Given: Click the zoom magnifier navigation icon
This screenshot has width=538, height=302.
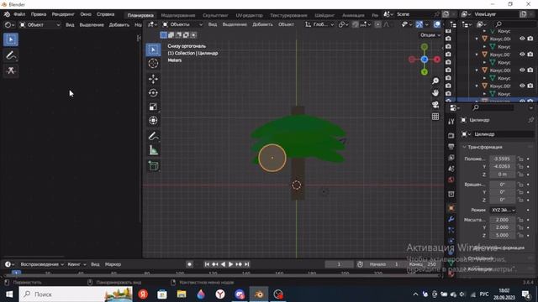Looking at the screenshot, I should click(x=435, y=81).
